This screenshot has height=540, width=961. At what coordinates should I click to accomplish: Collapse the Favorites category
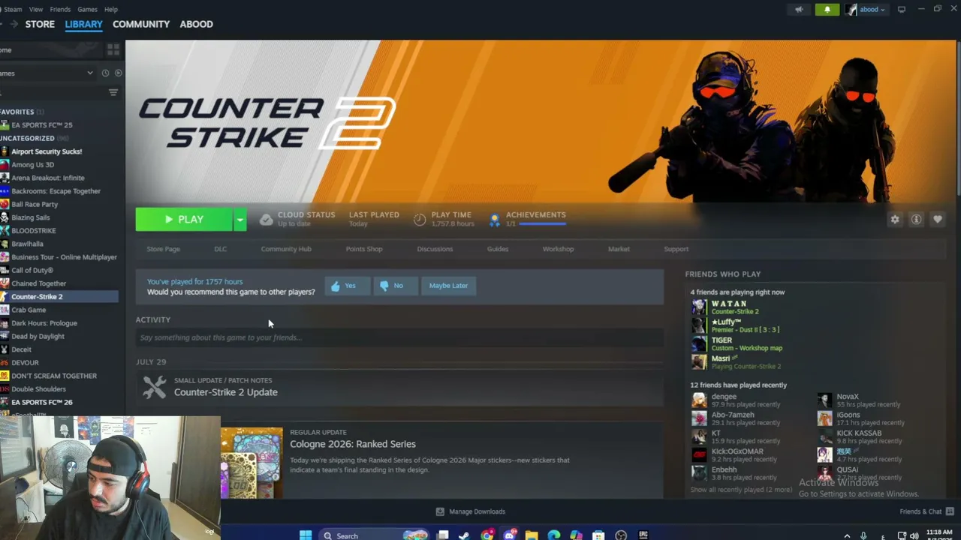tap(21, 112)
